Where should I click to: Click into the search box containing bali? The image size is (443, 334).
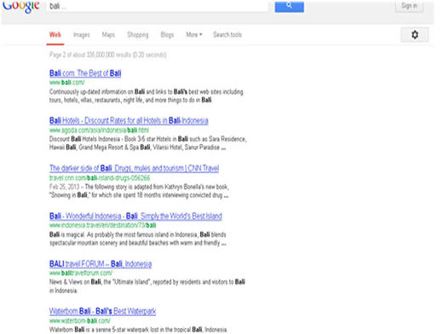click(x=157, y=6)
